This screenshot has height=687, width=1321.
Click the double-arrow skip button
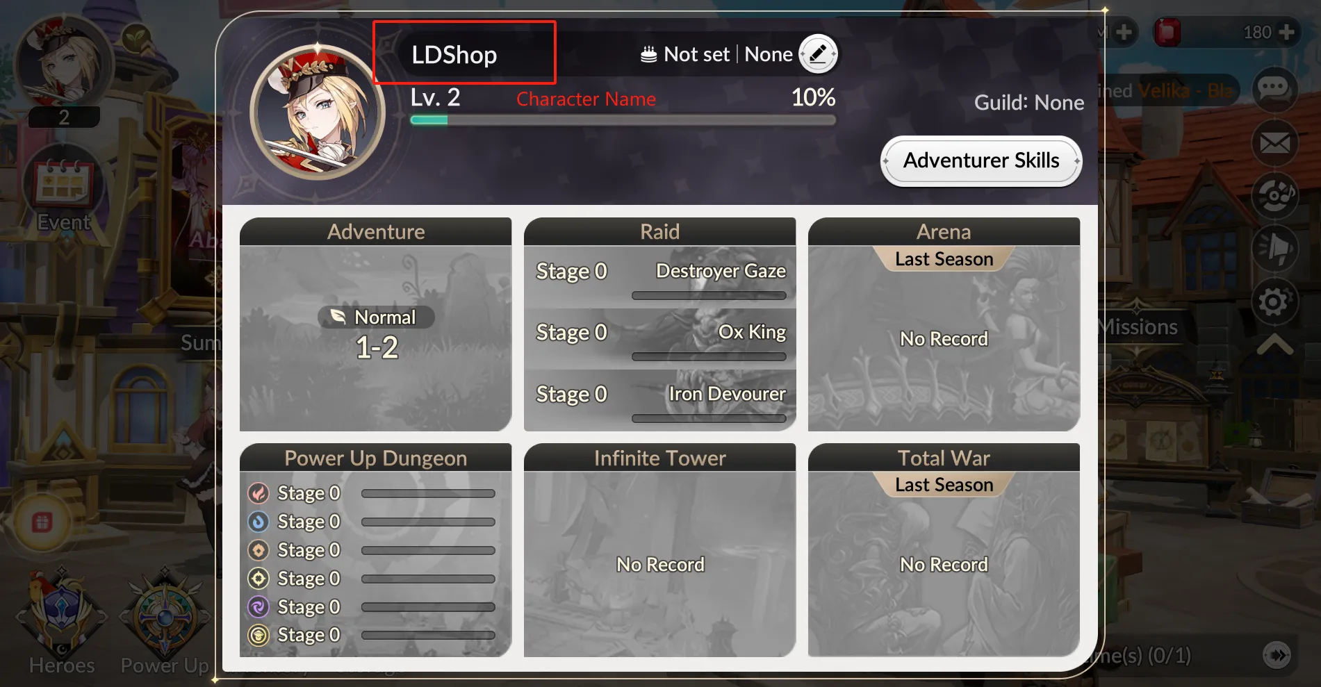point(1277,655)
